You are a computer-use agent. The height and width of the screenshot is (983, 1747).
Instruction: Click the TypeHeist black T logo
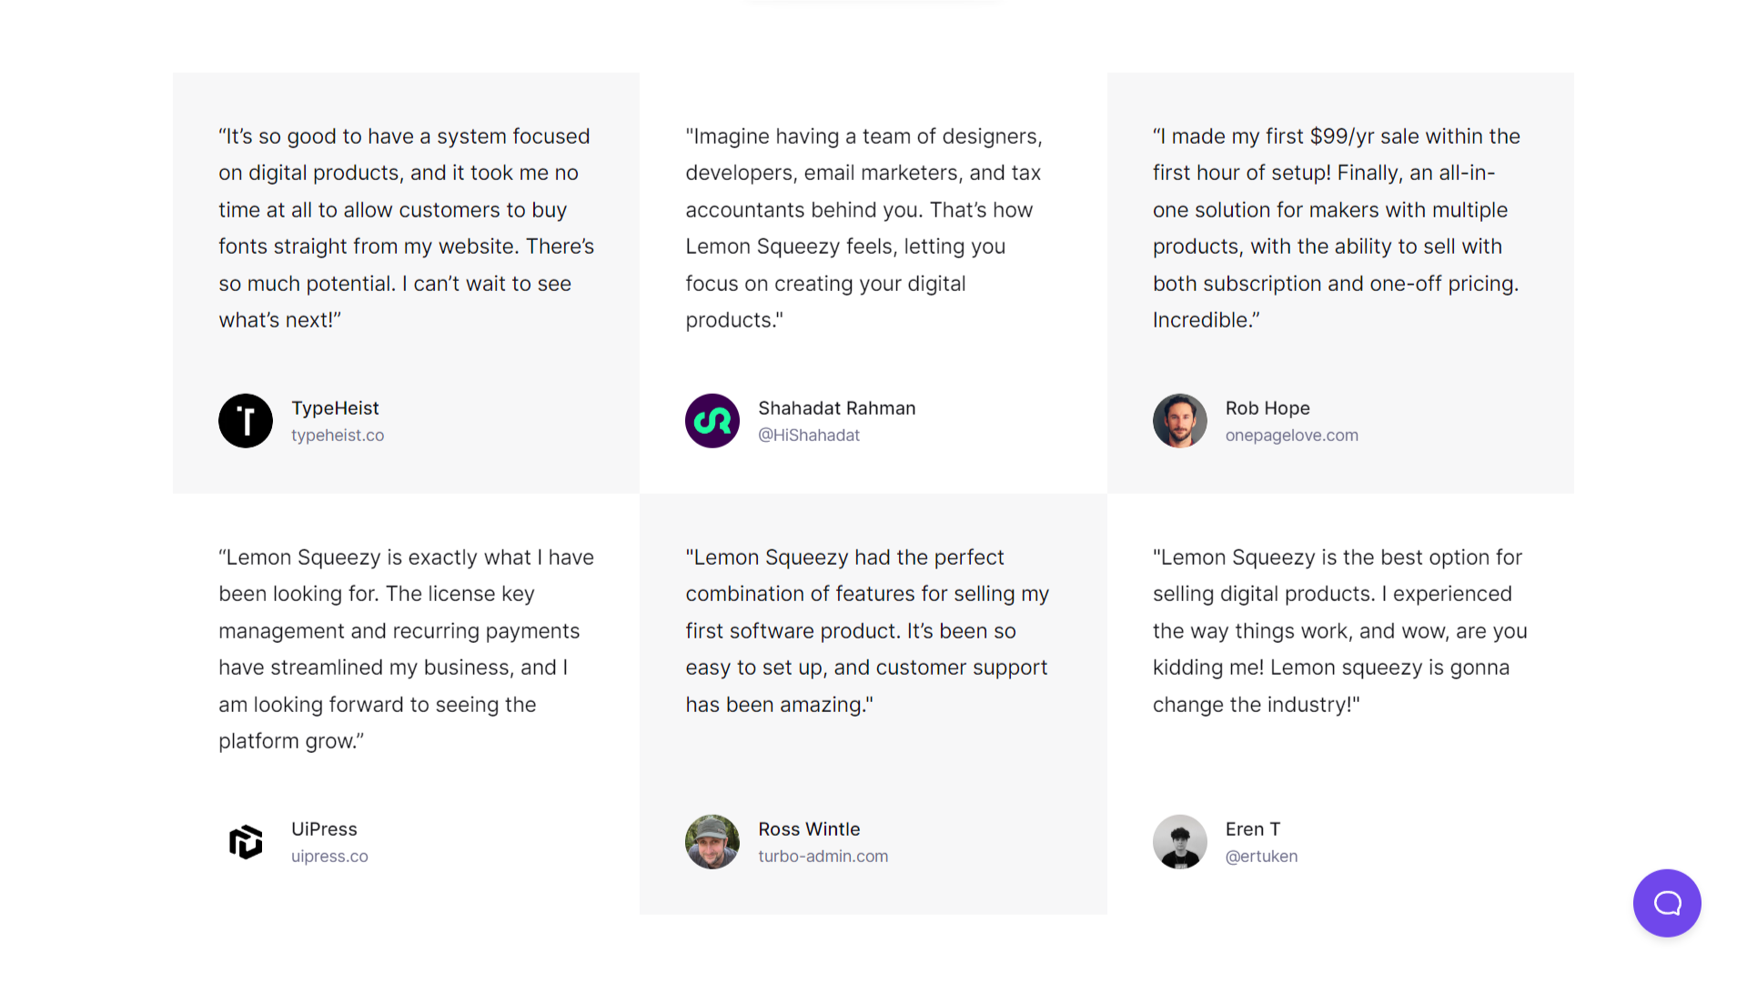tap(246, 421)
